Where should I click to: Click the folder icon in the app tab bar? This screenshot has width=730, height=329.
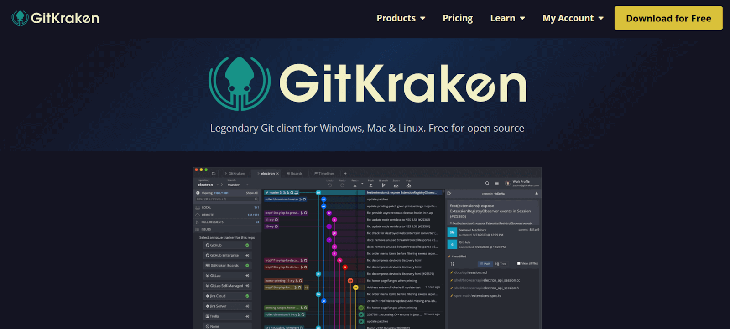click(x=214, y=174)
